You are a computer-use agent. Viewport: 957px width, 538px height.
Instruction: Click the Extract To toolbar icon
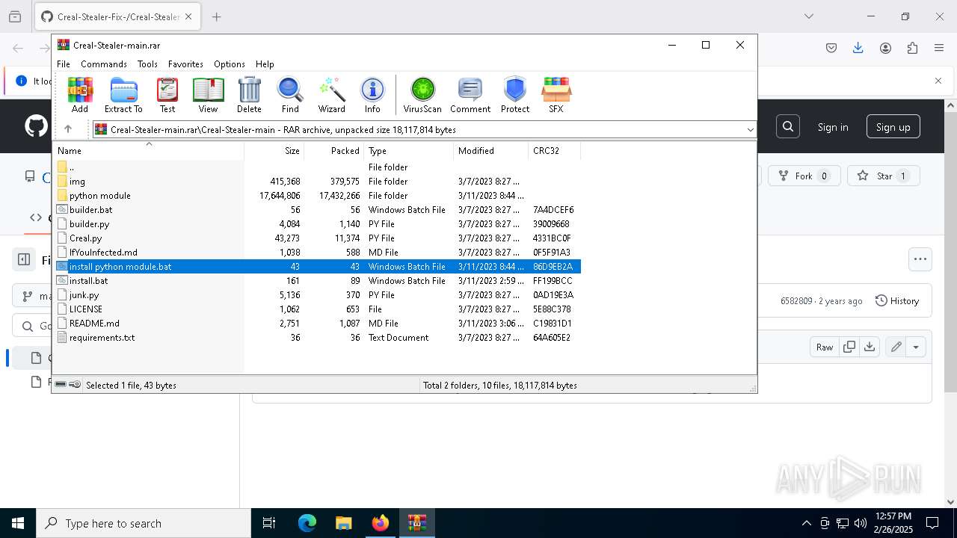coord(123,95)
